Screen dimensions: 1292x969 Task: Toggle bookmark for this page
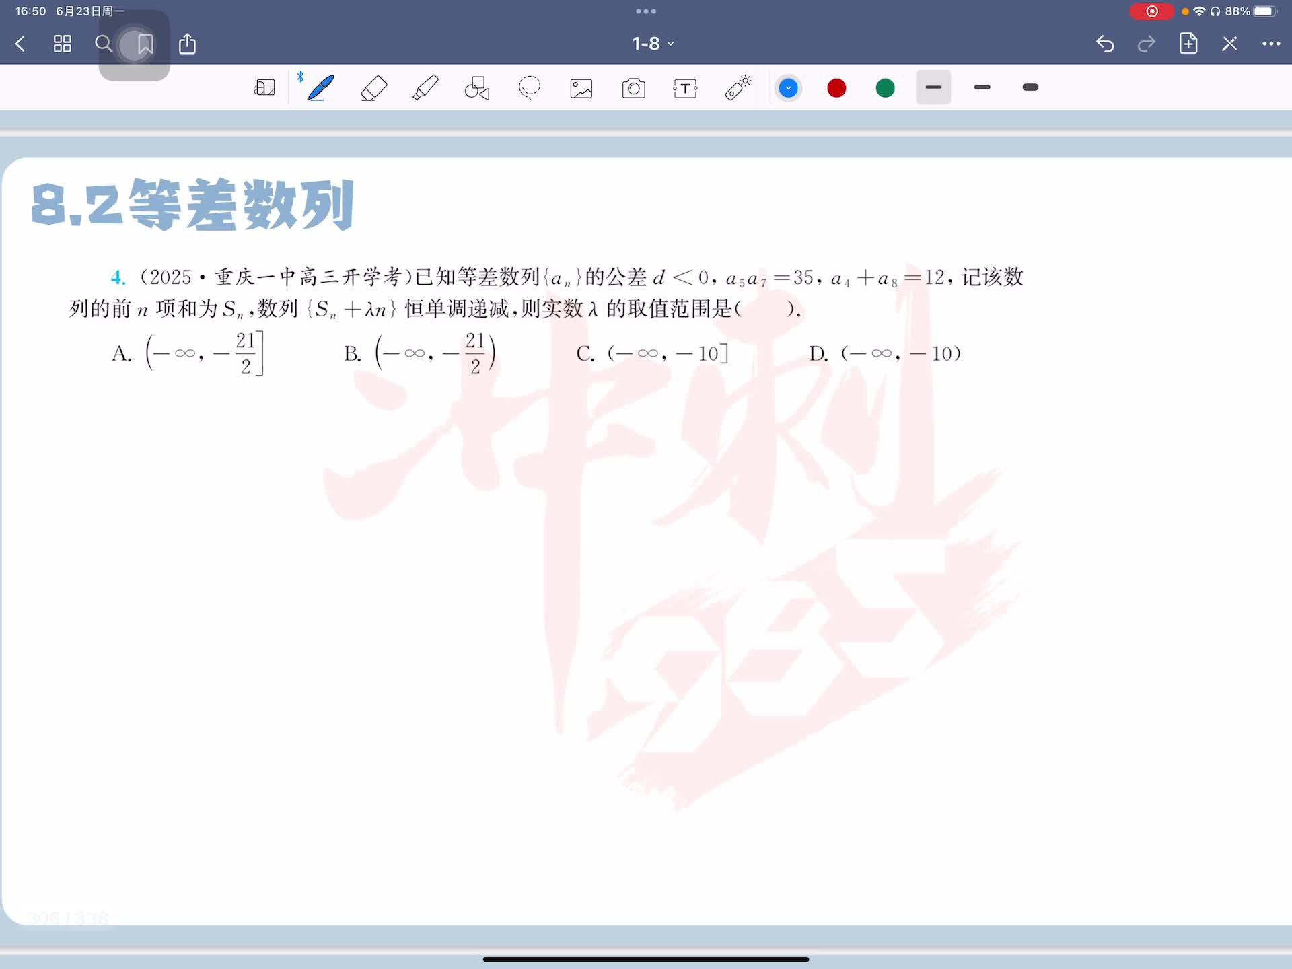point(145,44)
